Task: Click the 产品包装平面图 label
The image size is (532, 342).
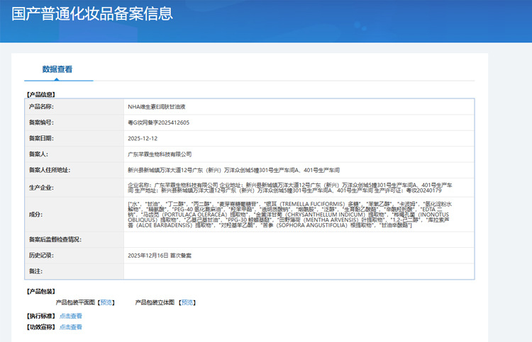Action: coord(75,302)
